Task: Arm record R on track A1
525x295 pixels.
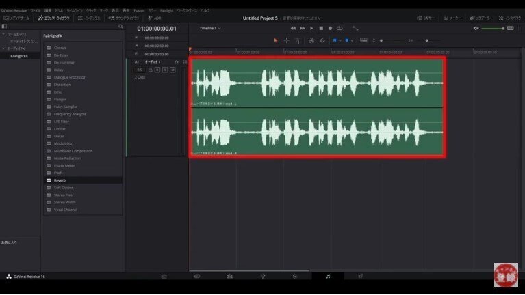Action: [157, 70]
